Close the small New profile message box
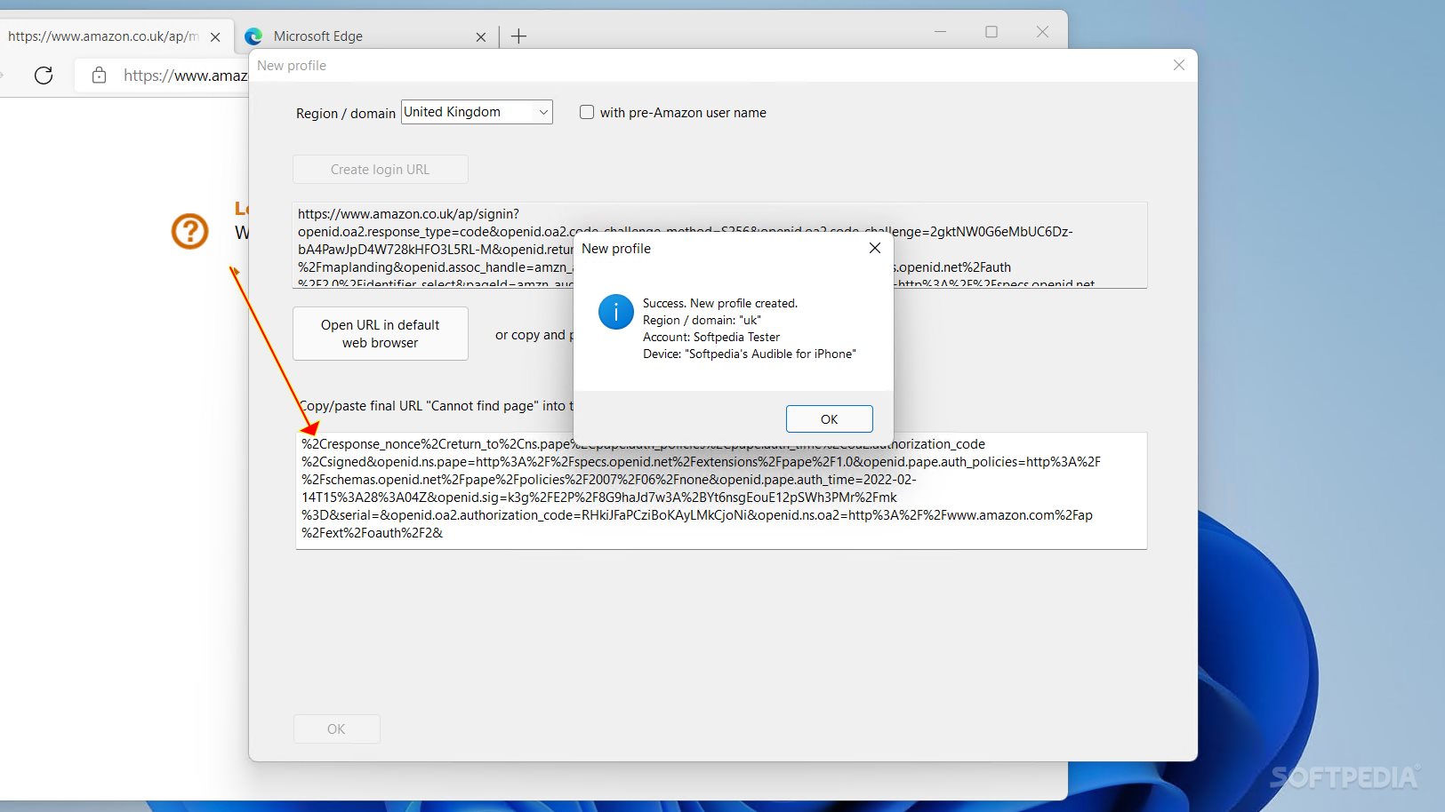Viewport: 1445px width, 812px height. (875, 248)
